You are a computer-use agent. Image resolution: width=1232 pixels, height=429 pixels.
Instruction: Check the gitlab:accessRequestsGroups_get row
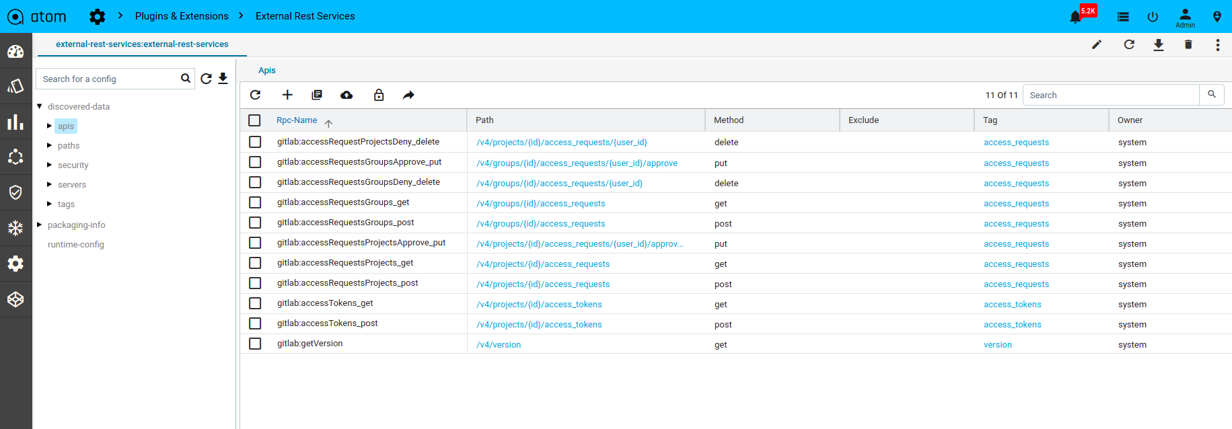[x=255, y=202]
